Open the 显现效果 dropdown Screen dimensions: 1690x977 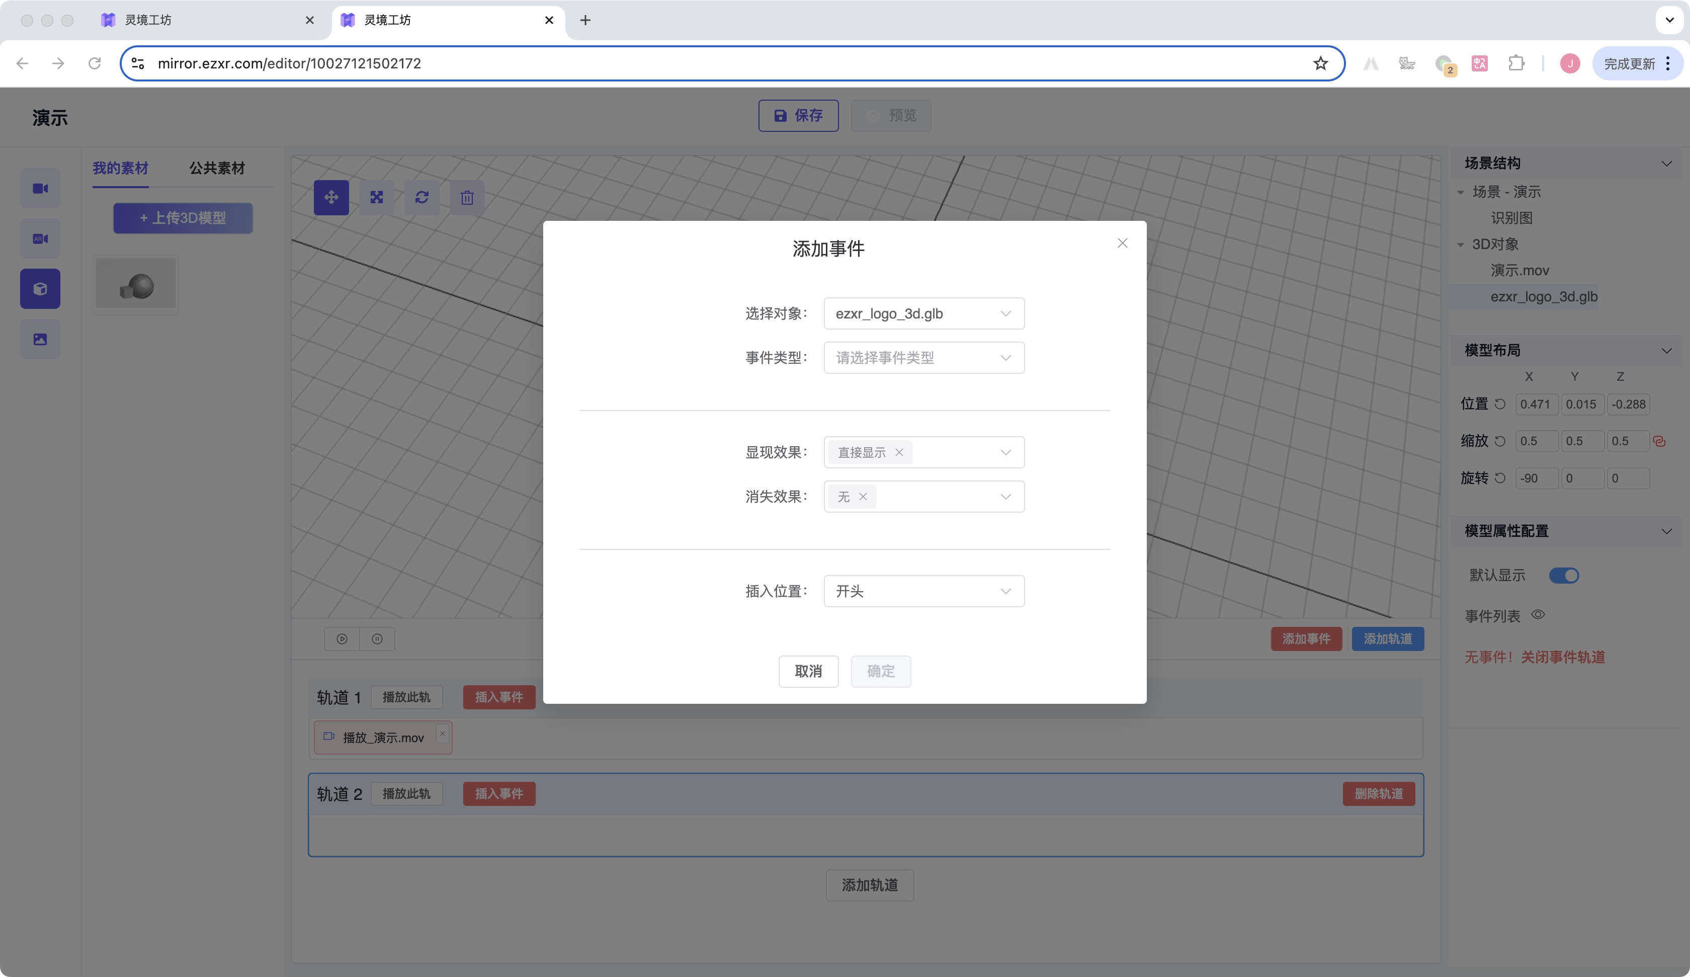click(x=923, y=452)
